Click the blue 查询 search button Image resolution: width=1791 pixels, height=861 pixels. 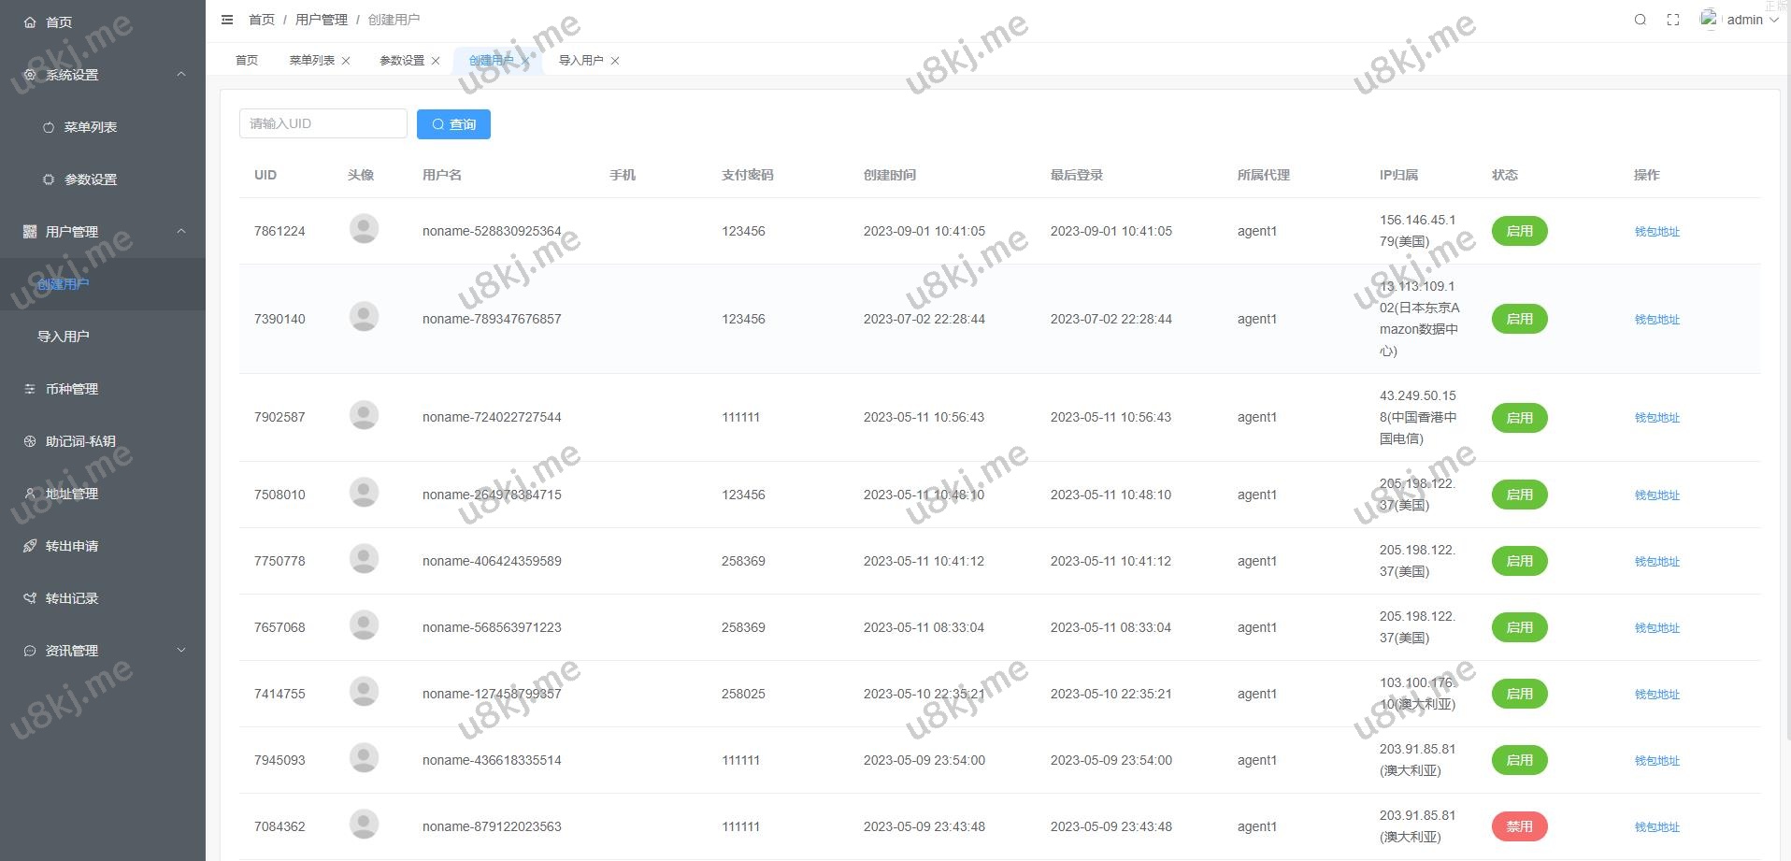pos(453,124)
